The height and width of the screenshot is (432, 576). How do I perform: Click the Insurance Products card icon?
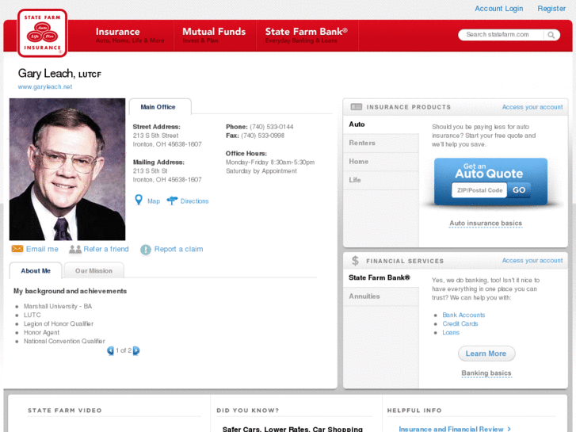(x=356, y=107)
